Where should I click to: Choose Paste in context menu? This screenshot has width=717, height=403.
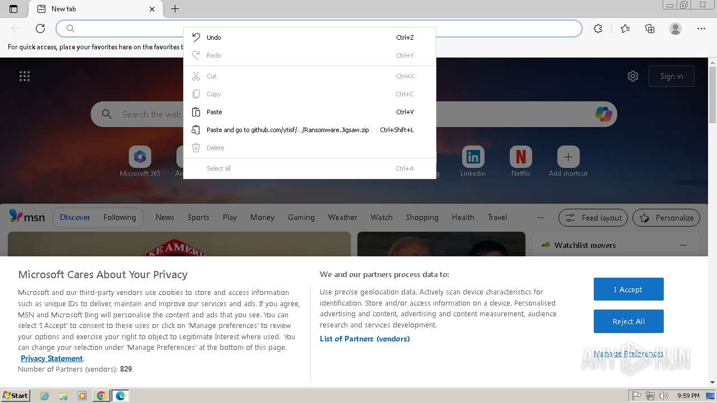309,112
